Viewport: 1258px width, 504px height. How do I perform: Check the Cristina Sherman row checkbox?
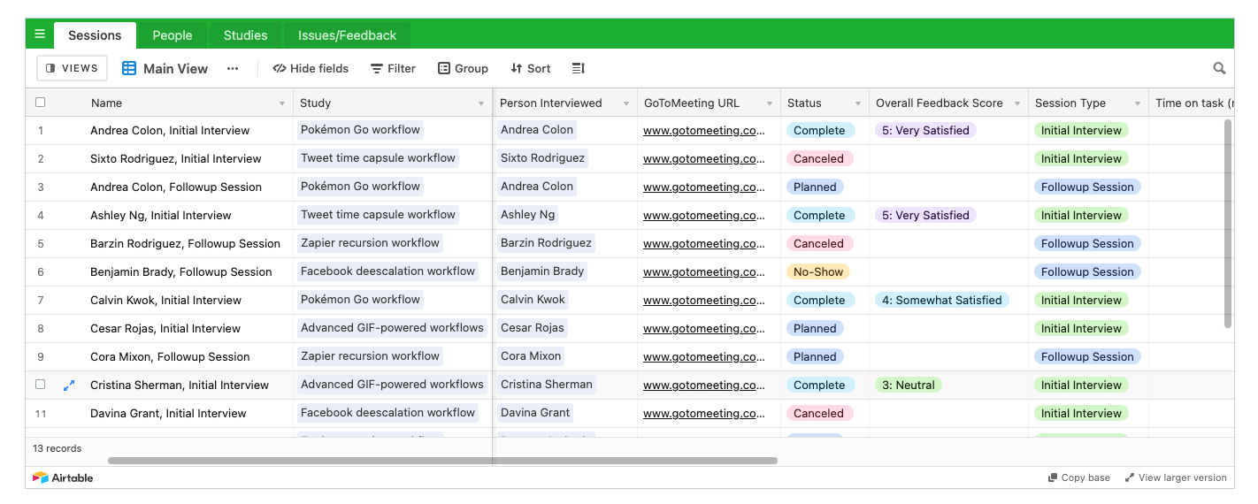coord(41,385)
